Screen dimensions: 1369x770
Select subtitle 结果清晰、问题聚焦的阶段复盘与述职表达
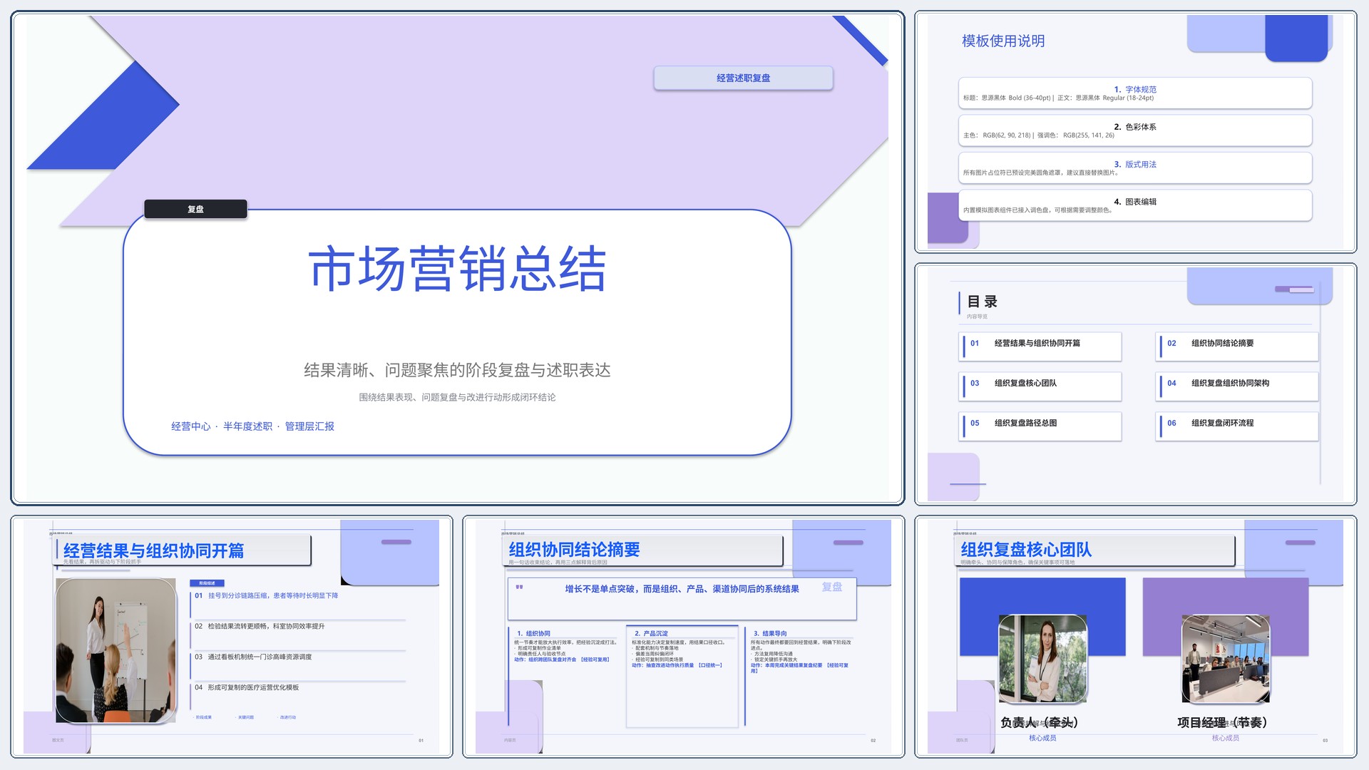tap(457, 370)
